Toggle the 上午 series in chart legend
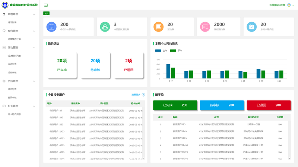The width and height of the screenshot is (298, 167). [x=161, y=50]
